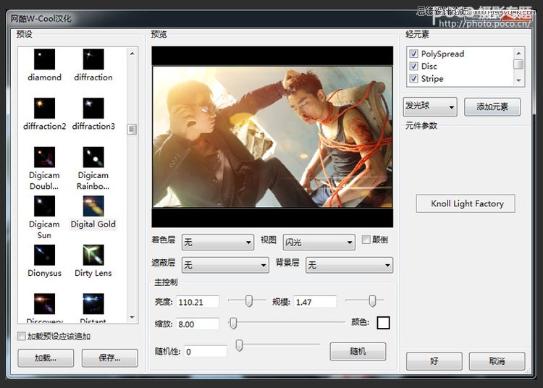Click the 添加元素 button
Screen dimensions: 543x388
coord(492,106)
